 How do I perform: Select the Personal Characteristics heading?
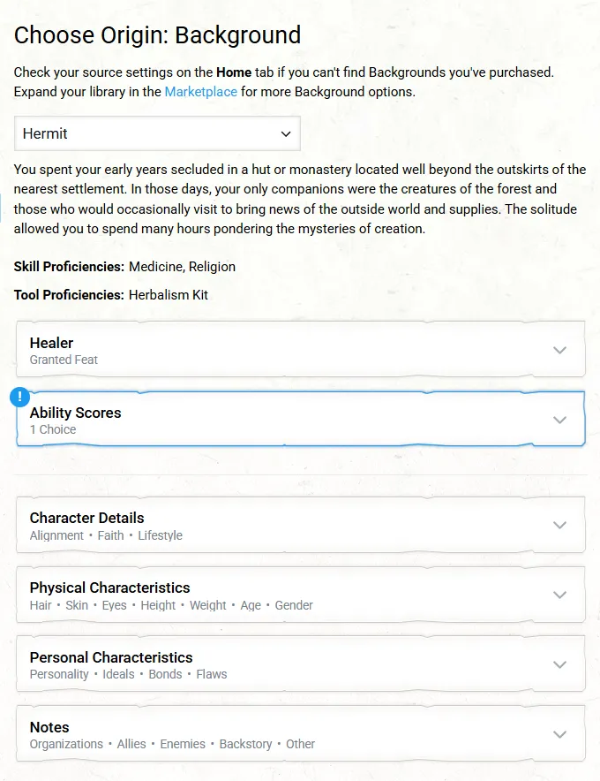[111, 657]
